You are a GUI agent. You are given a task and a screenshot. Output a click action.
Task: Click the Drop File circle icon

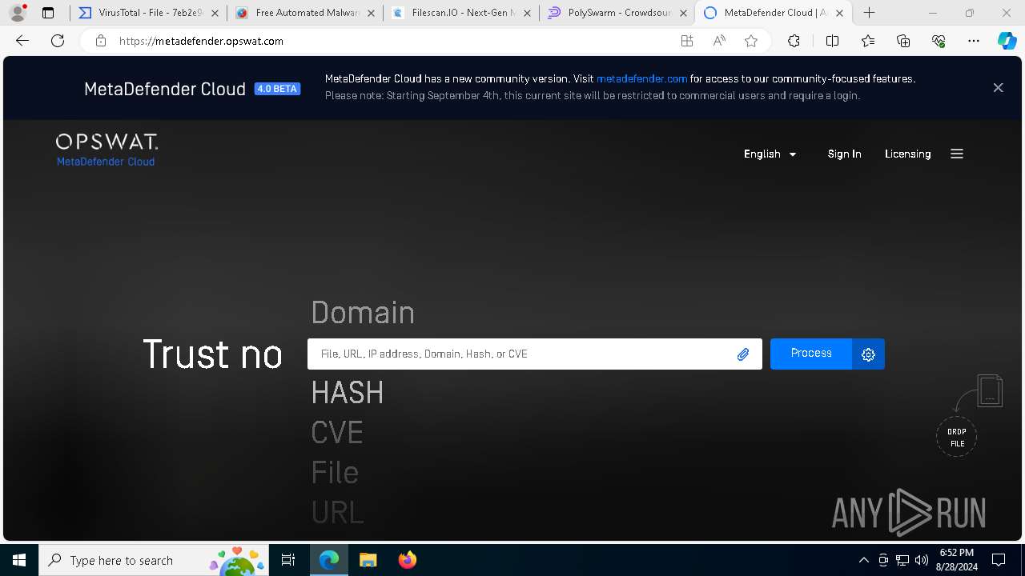click(x=957, y=437)
